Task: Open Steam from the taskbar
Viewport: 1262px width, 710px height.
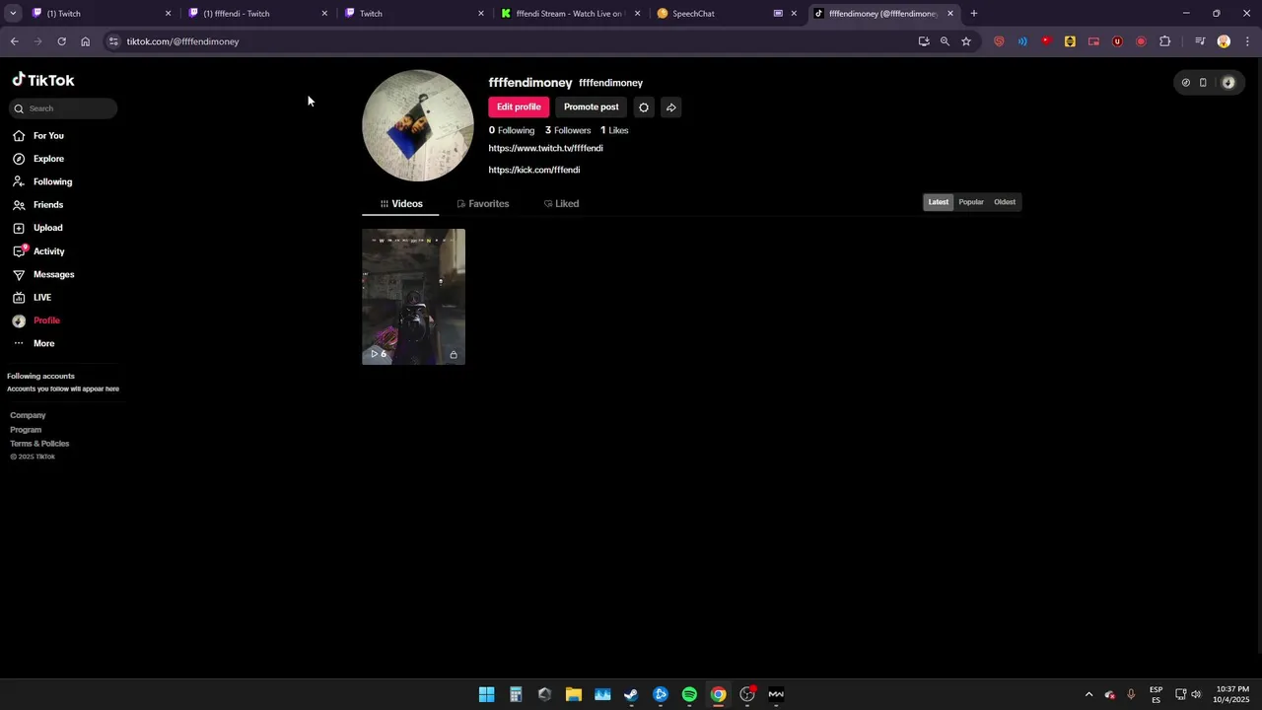Action: 631,694
